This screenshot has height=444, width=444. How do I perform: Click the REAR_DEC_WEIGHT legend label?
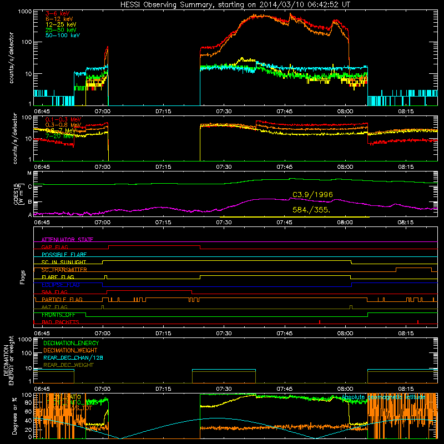tap(68, 365)
